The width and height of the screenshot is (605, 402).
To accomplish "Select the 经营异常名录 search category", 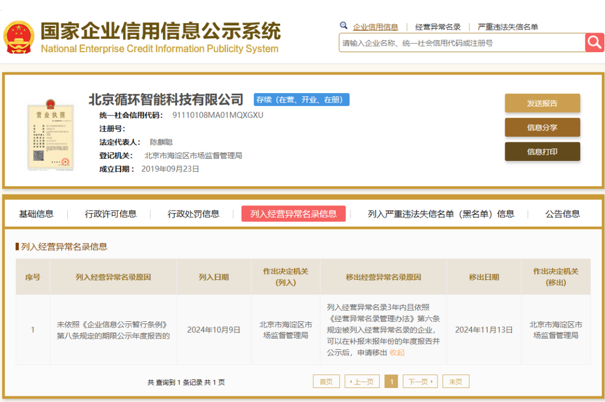I will point(438,27).
